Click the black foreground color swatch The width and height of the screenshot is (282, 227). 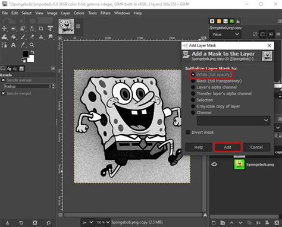pos(25,53)
